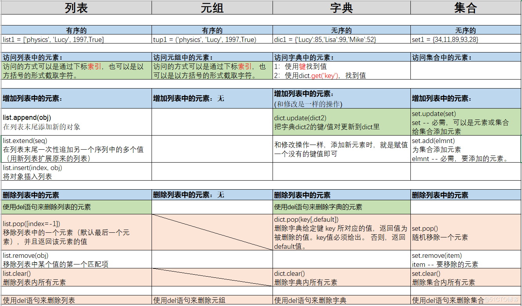The height and width of the screenshot is (306, 522).
Task: Select the set.add(elmnt) cell
Action: [466, 149]
